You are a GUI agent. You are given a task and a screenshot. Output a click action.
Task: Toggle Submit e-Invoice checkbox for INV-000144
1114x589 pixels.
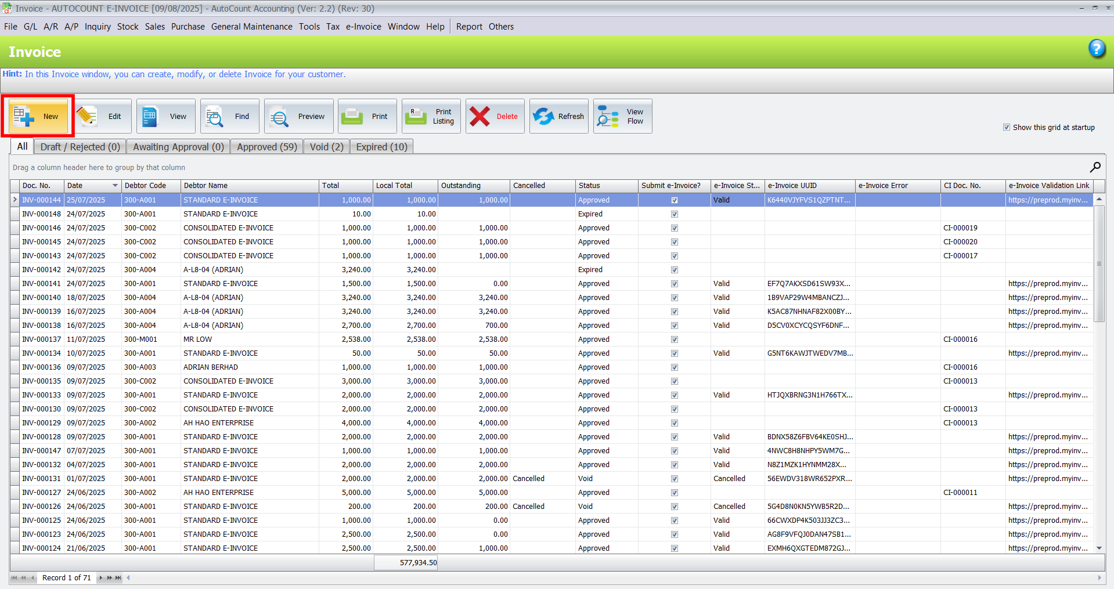click(x=674, y=200)
